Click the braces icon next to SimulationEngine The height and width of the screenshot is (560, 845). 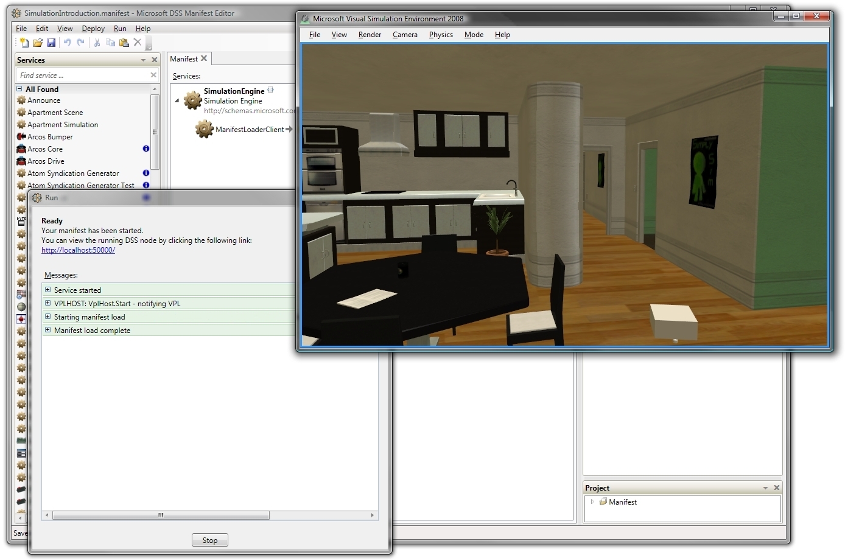click(x=270, y=90)
